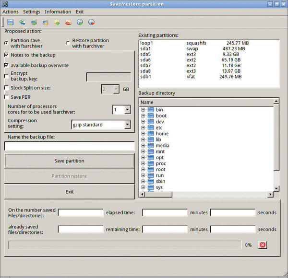Uncheck Notes to the backup
Screen dimensions: 288x278
7,55
